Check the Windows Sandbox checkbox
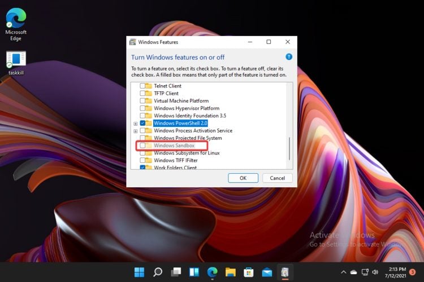 click(x=142, y=146)
